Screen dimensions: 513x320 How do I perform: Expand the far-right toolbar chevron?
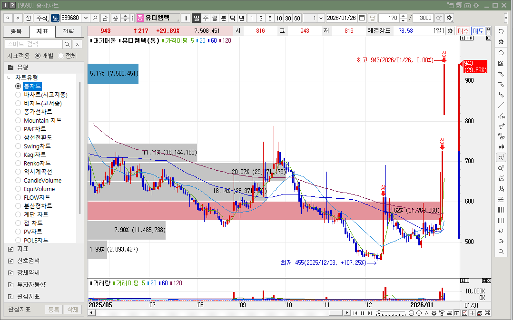tap(506, 18)
